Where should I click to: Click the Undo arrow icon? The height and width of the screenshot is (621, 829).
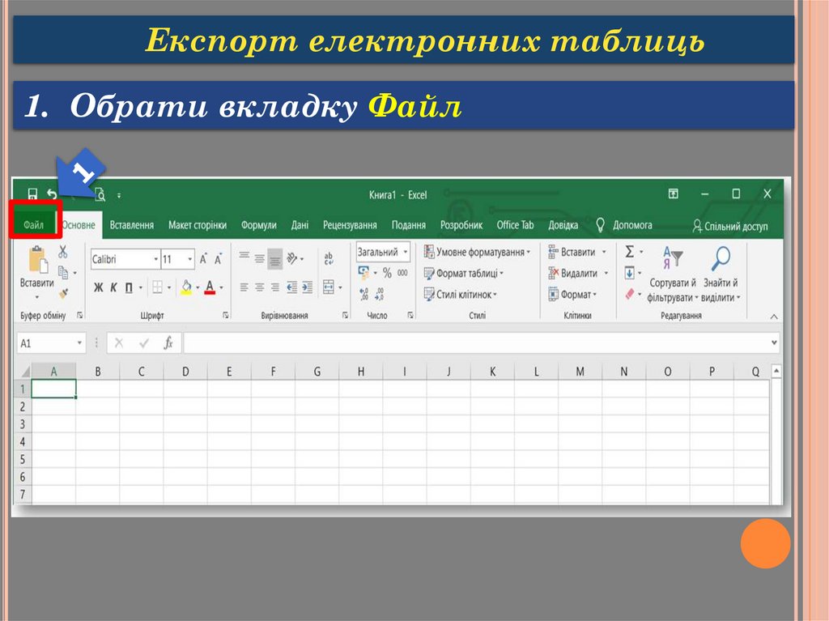point(51,194)
